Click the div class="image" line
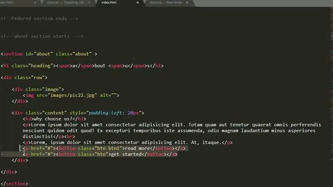 (38, 89)
